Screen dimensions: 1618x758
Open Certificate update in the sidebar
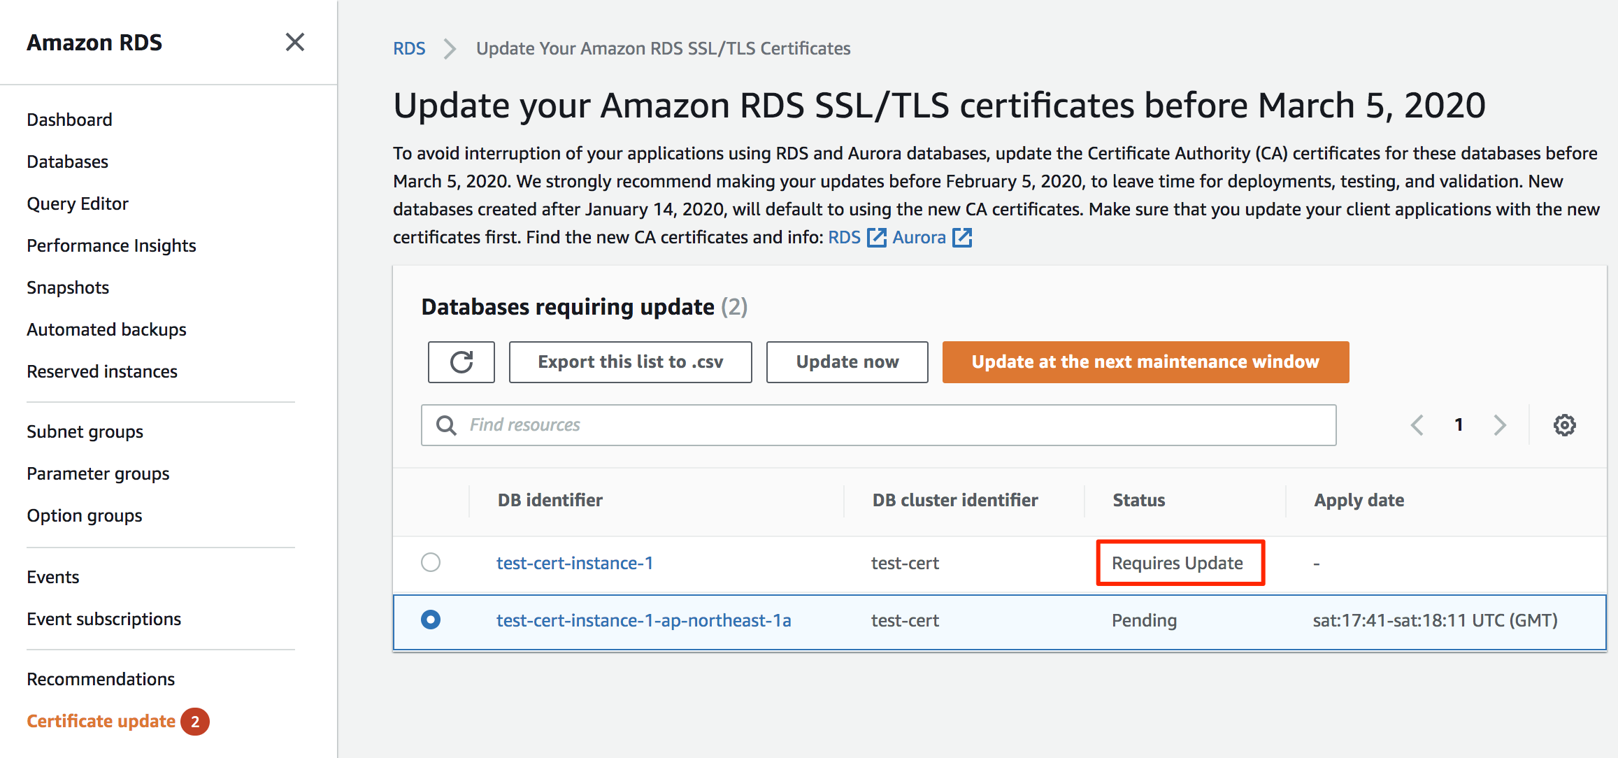click(x=101, y=721)
